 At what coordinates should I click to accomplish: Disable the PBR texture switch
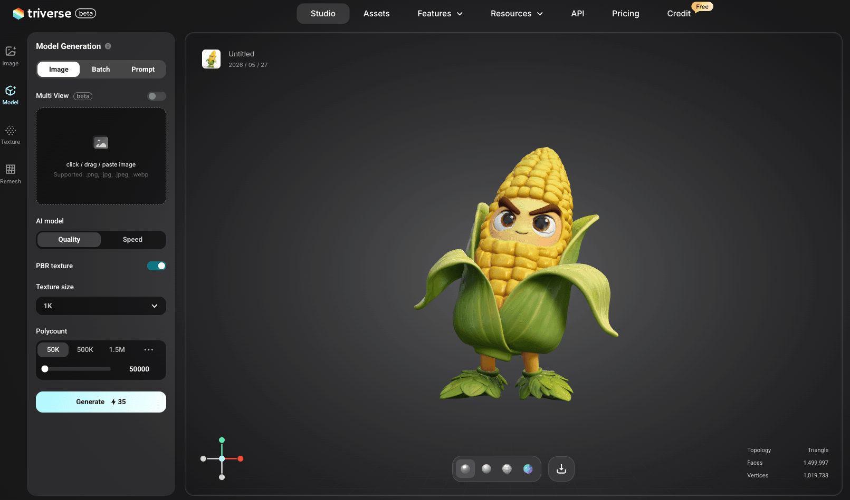tap(157, 266)
